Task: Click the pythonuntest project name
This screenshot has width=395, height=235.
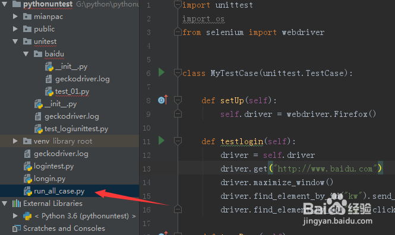Action: point(48,4)
